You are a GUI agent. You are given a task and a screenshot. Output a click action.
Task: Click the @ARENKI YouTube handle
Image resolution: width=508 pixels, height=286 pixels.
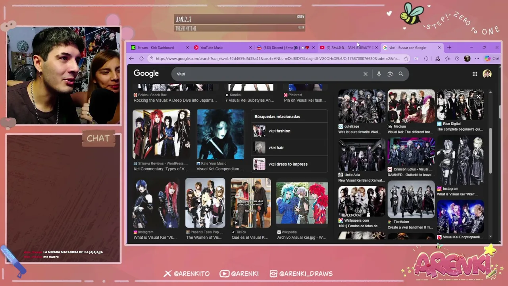[244, 274]
